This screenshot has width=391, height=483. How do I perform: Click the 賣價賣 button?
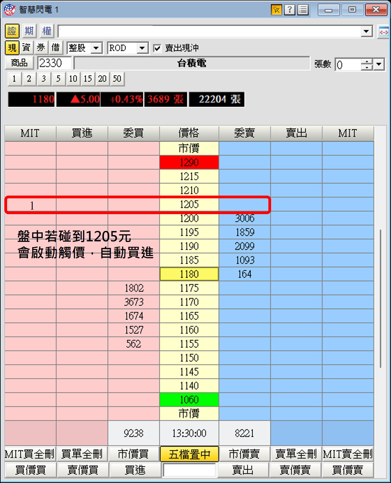[x=295, y=470]
